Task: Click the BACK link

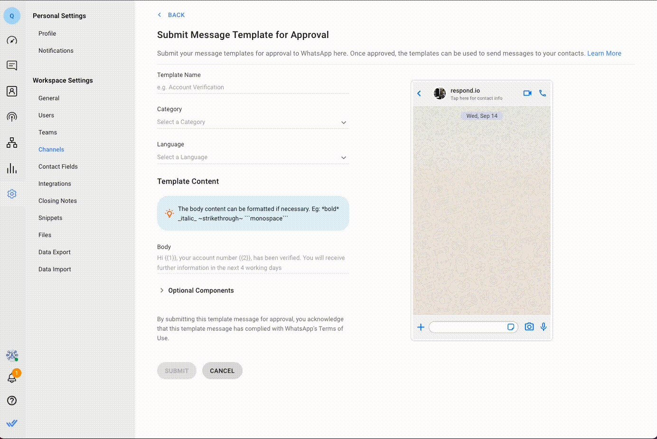Action: [x=171, y=15]
